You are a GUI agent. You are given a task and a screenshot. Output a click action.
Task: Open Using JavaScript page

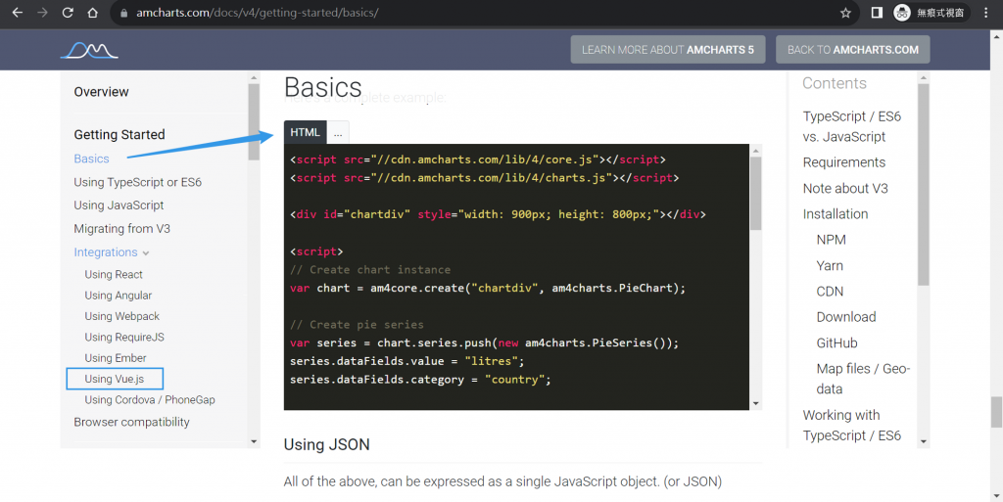tap(119, 205)
